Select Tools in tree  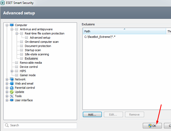coord(18,96)
